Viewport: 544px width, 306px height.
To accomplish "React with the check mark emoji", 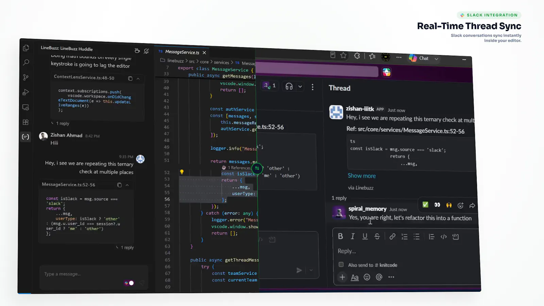I will (425, 204).
